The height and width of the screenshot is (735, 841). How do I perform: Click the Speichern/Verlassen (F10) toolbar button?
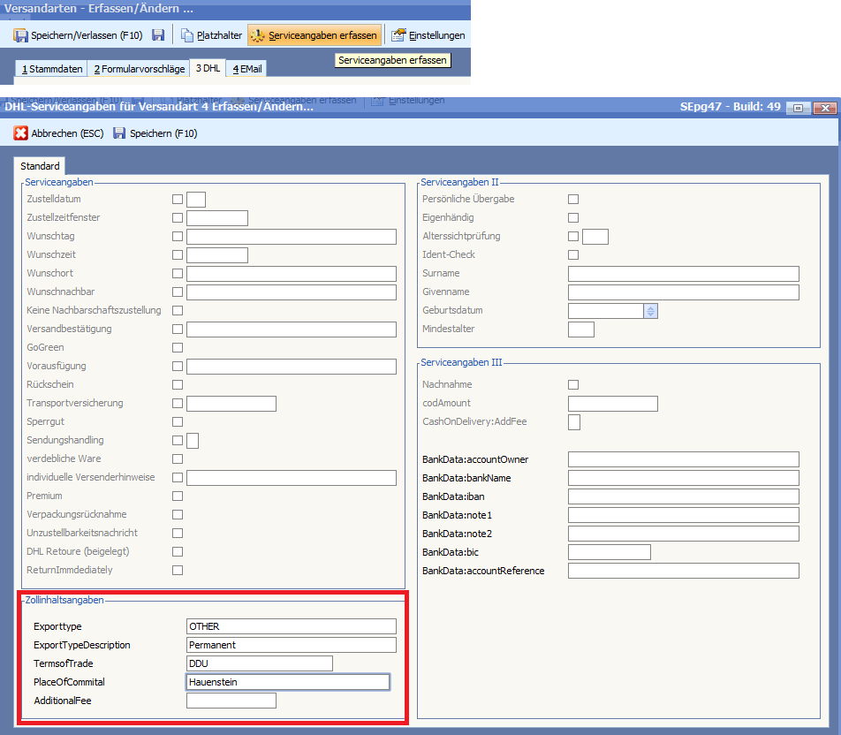[78, 35]
